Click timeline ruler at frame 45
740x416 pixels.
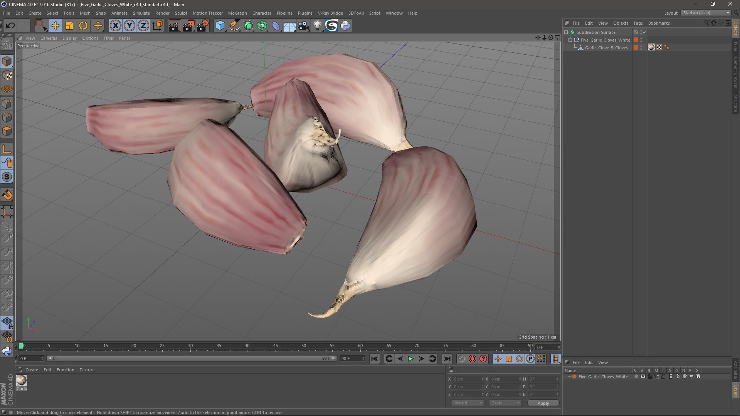click(276, 347)
